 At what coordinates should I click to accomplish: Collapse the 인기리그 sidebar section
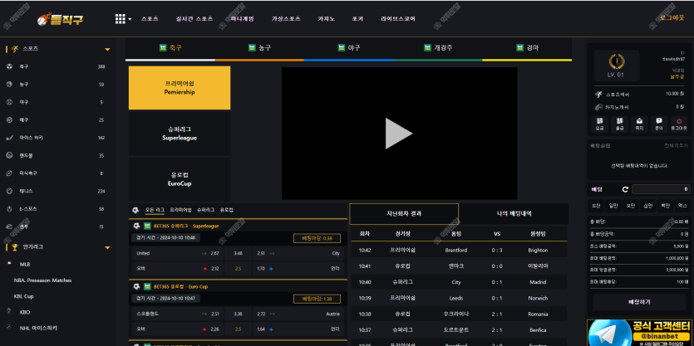[107, 246]
